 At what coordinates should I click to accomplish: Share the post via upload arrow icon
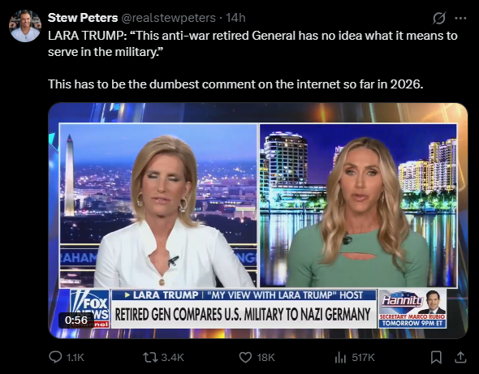tap(460, 357)
